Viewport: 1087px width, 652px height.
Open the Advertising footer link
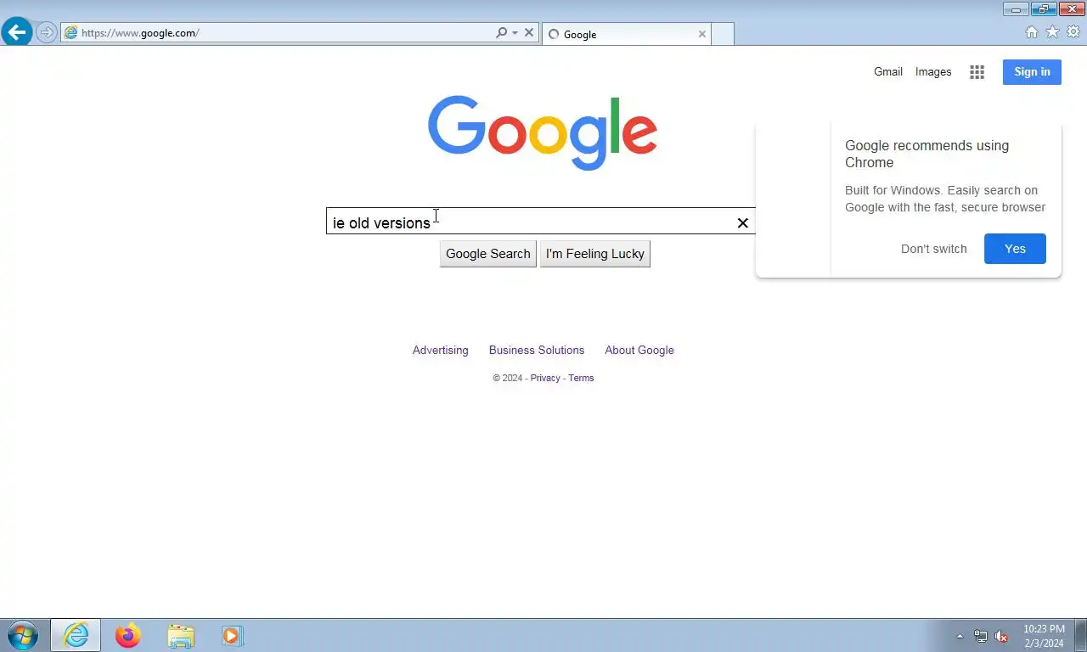point(440,350)
